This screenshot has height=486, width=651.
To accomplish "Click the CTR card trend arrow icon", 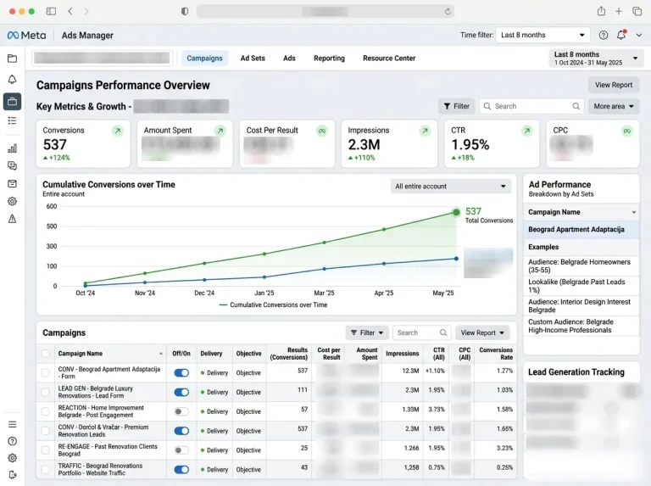I will [x=526, y=131].
